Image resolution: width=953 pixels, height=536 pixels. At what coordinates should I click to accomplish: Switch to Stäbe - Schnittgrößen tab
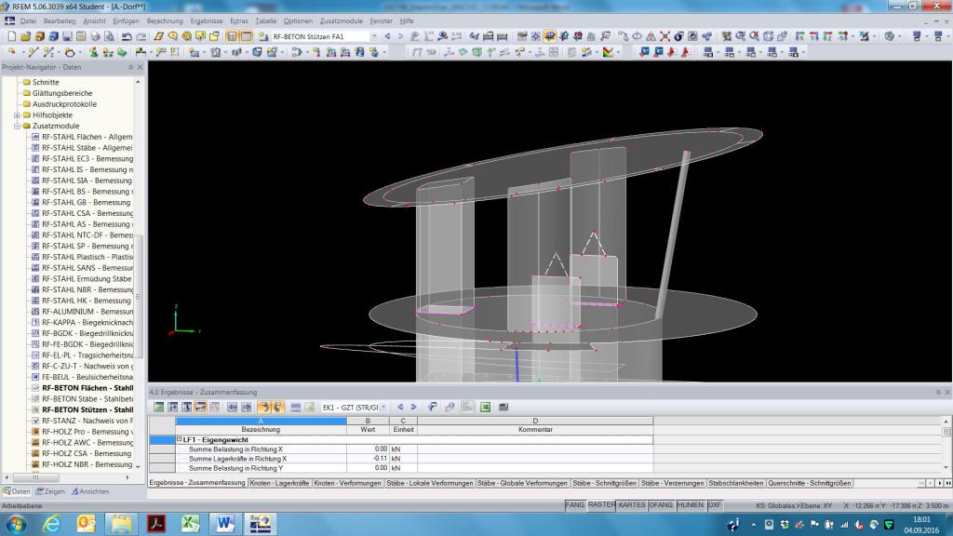[604, 483]
